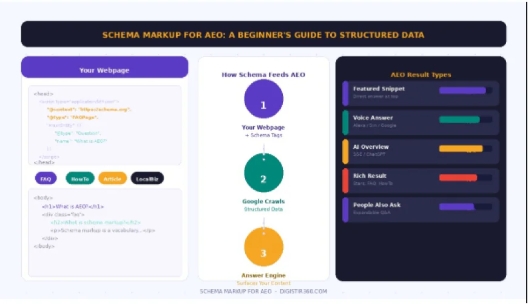The image size is (528, 305).
Task: Click the '@type': 'Question' code line
Action: pos(78,133)
